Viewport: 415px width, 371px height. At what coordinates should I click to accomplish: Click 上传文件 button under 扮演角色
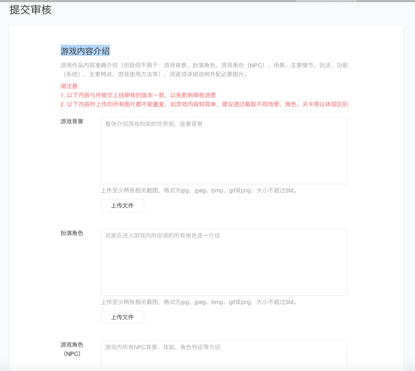point(123,317)
